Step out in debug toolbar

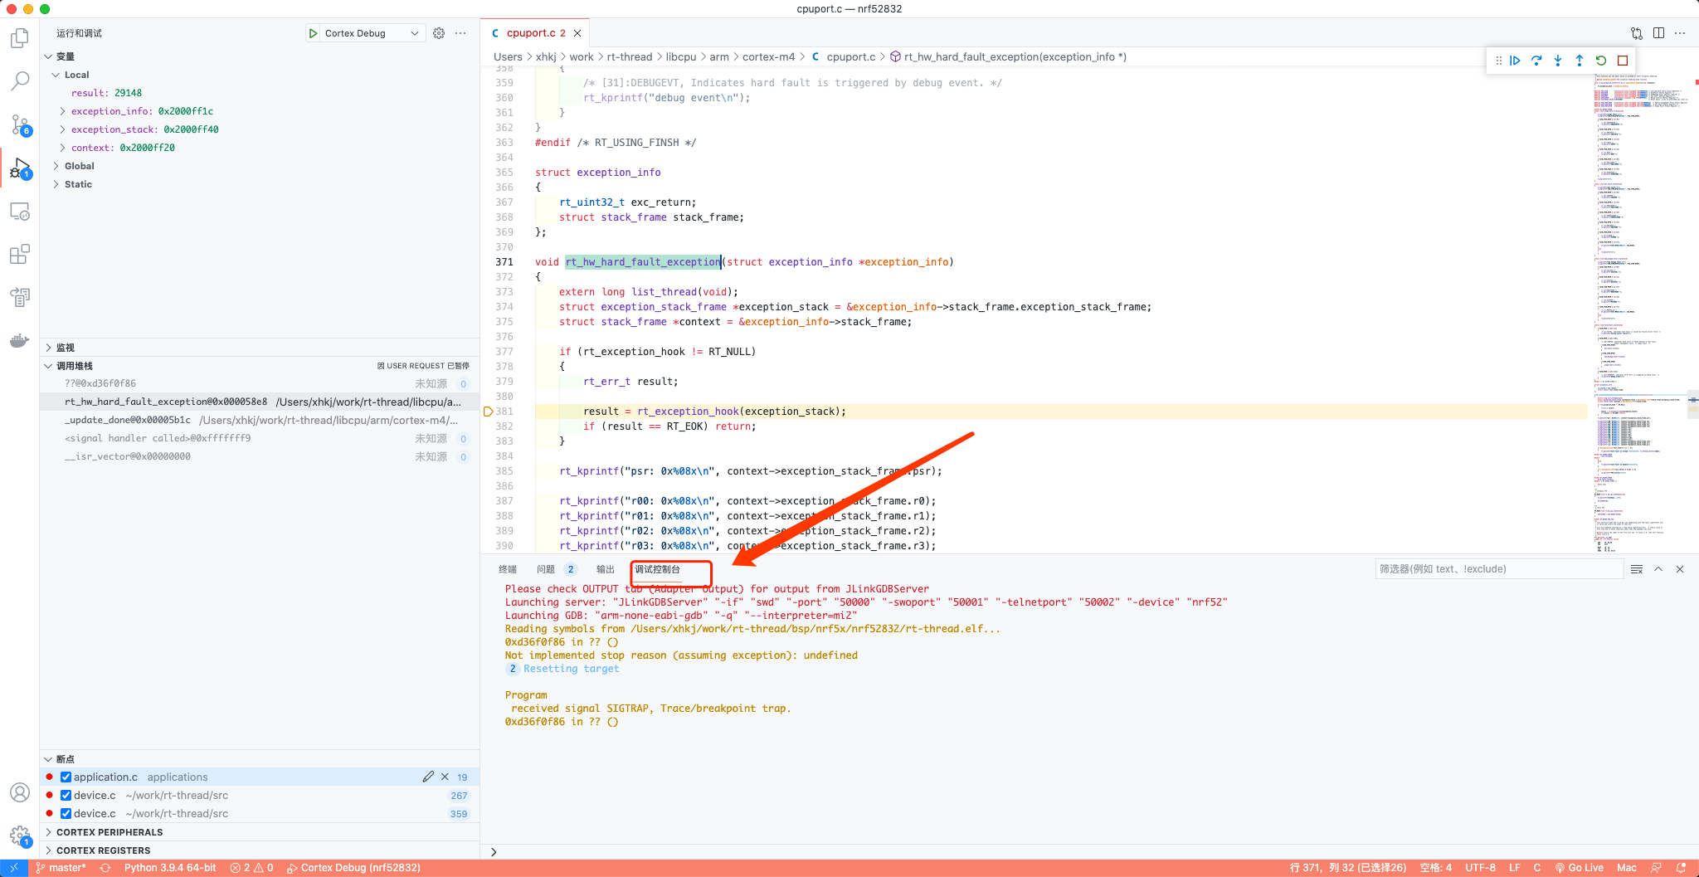[x=1580, y=61]
